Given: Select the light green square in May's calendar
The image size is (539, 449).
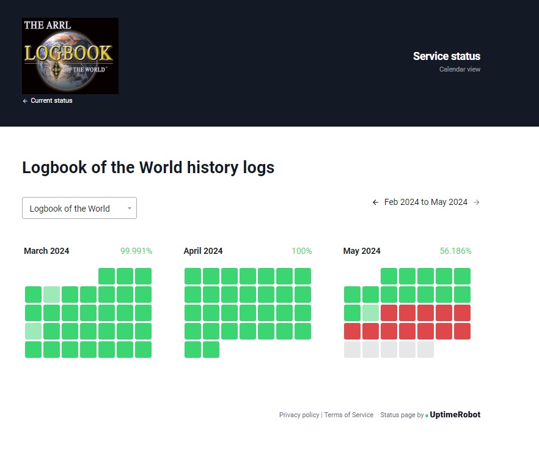Looking at the screenshot, I should pos(370,313).
